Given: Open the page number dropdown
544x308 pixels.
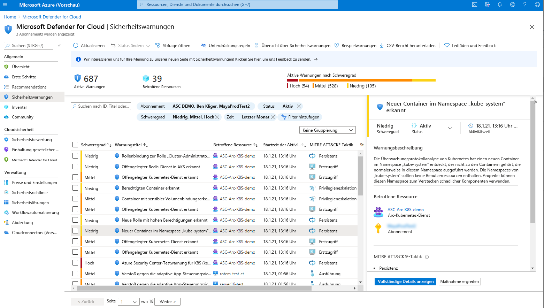Looking at the screenshot, I should pos(129,302).
